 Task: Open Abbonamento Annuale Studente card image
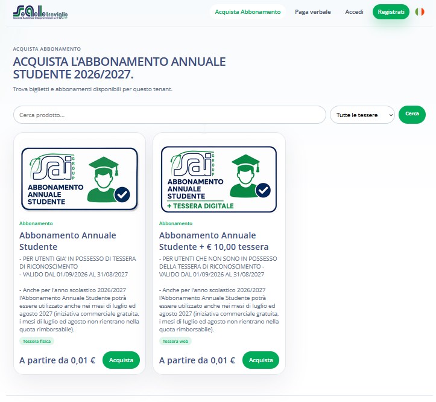tap(80, 179)
